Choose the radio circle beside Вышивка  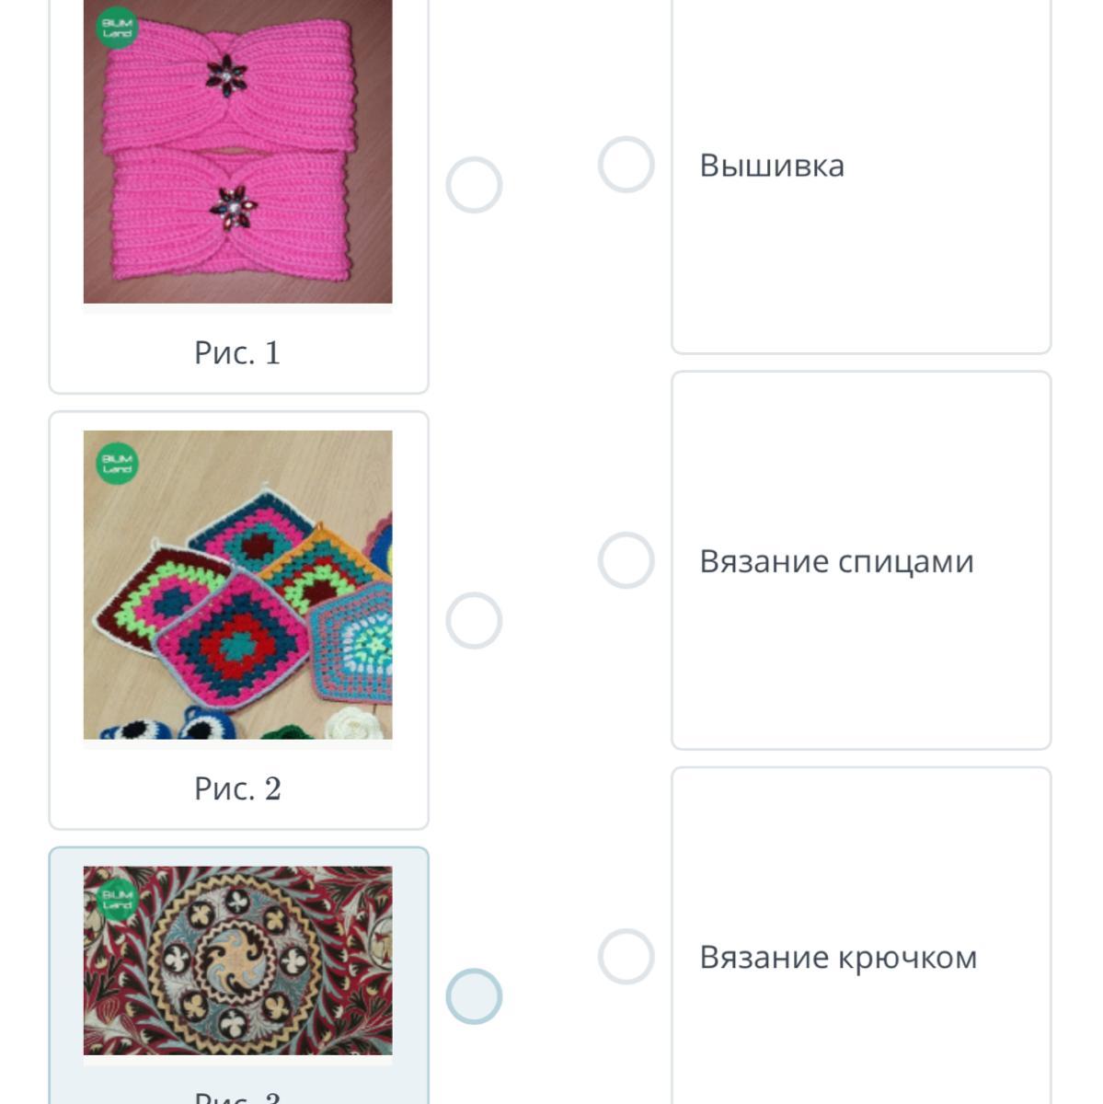[626, 165]
